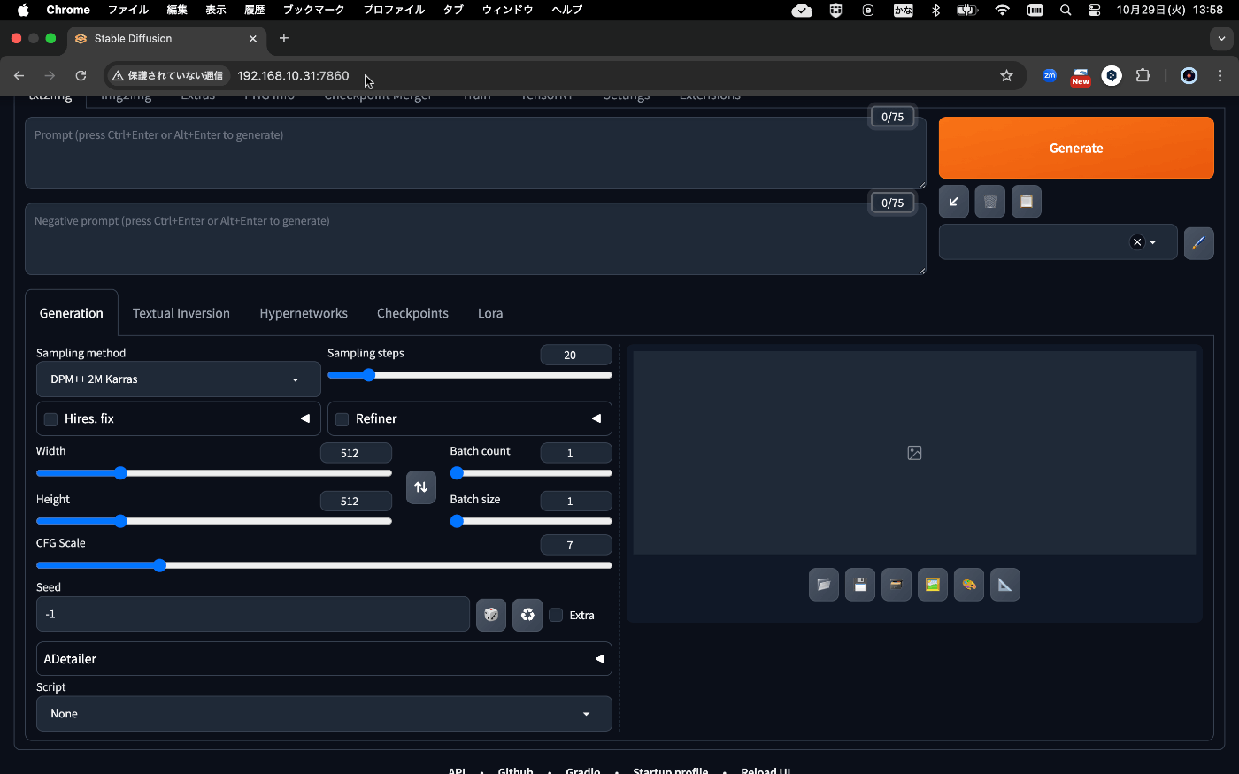Send image to extras ruler icon
The height and width of the screenshot is (774, 1239).
[1005, 585]
